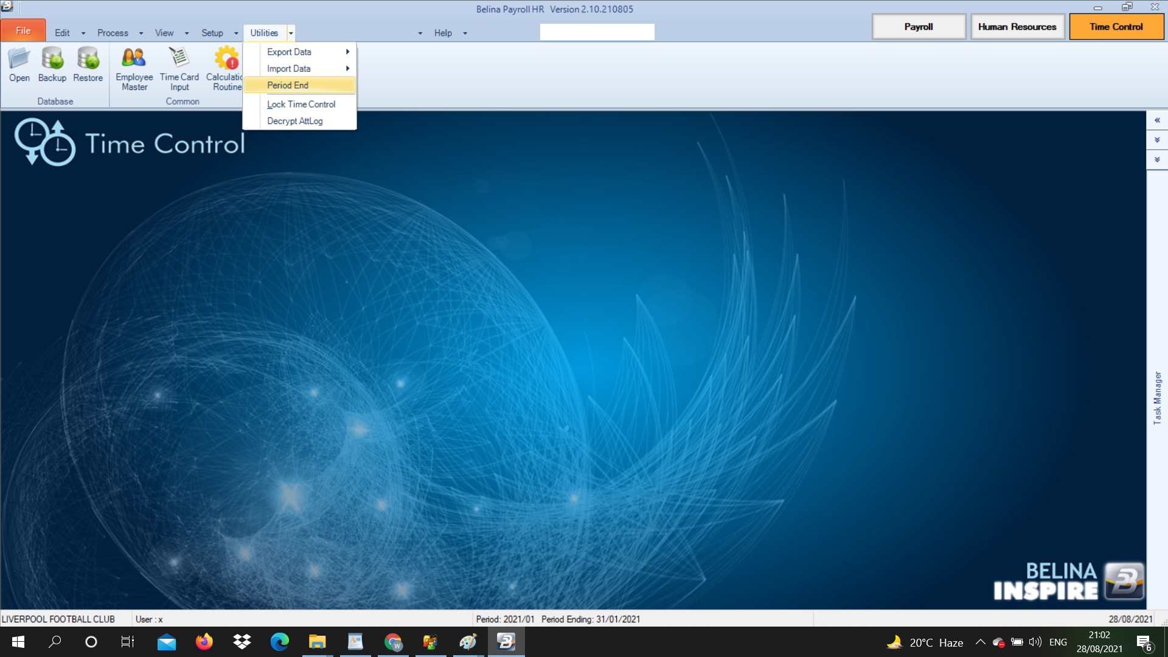This screenshot has height=657, width=1168.
Task: Open the Windows Start menu
Action: tap(18, 642)
